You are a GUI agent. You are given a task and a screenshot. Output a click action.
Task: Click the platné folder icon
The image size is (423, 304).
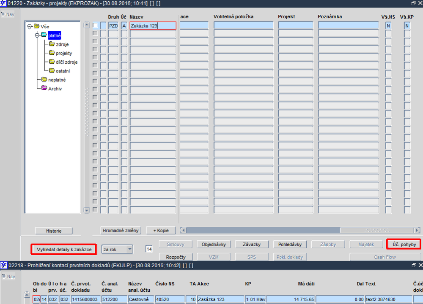44,35
